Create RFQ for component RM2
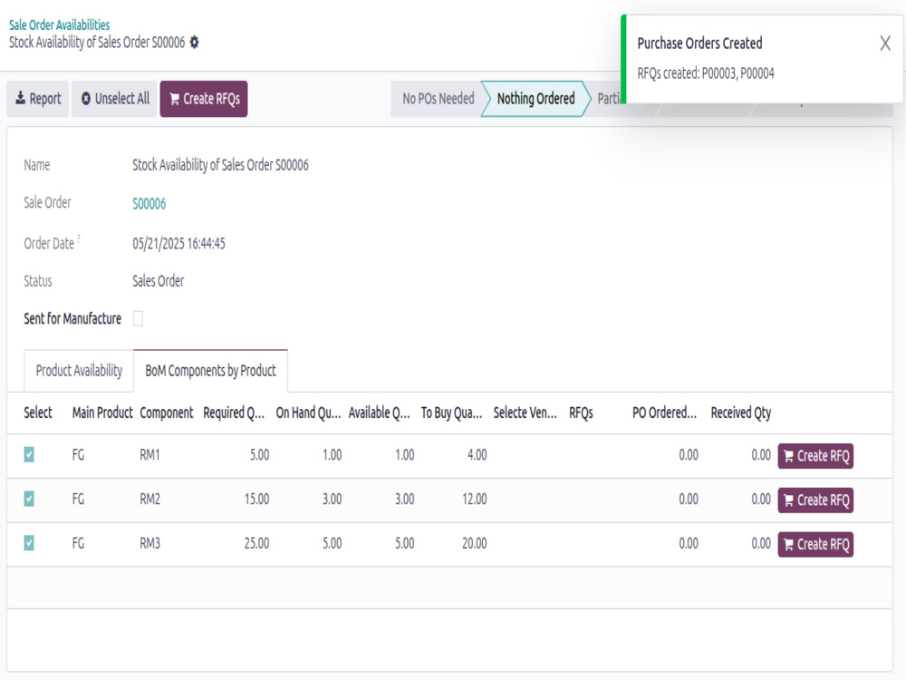Image resolution: width=906 pixels, height=680 pixels. coord(815,500)
